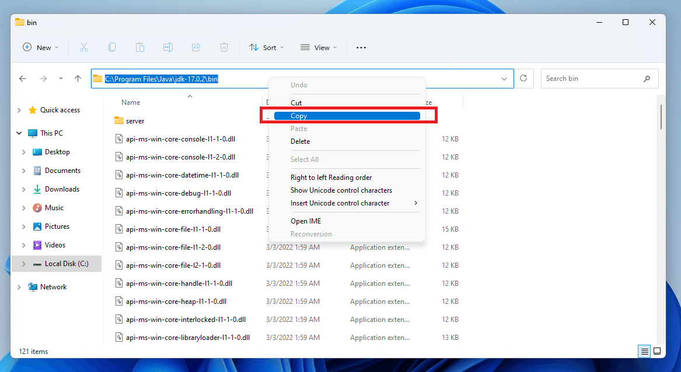
Task: Open the New dropdown menu
Action: click(x=40, y=47)
